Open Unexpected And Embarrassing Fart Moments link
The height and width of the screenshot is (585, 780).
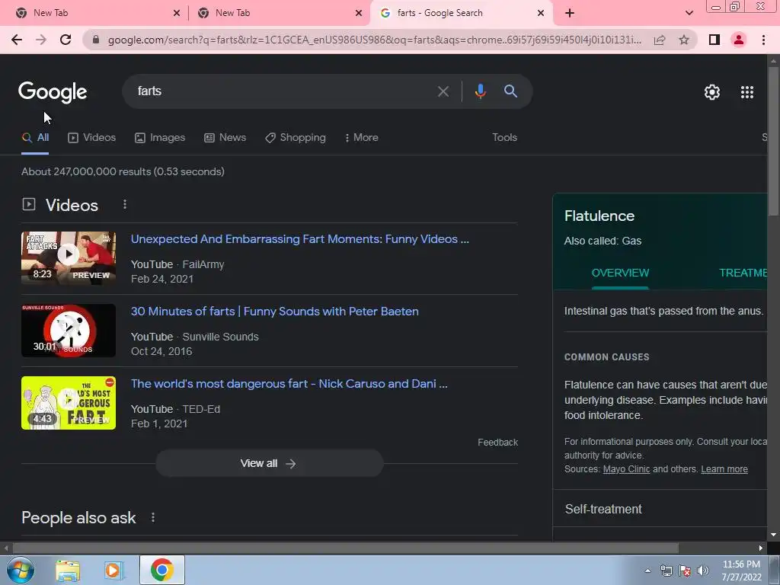point(300,239)
